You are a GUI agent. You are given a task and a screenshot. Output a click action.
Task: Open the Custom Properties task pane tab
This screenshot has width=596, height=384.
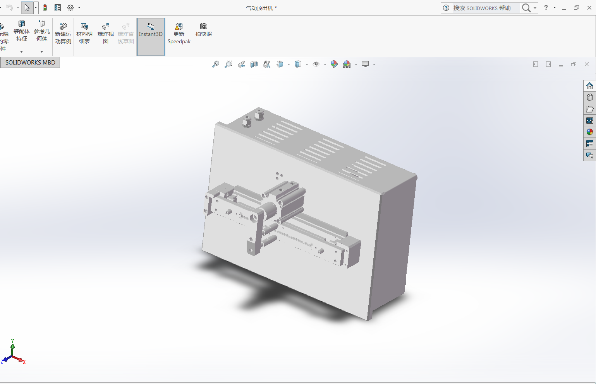589,144
